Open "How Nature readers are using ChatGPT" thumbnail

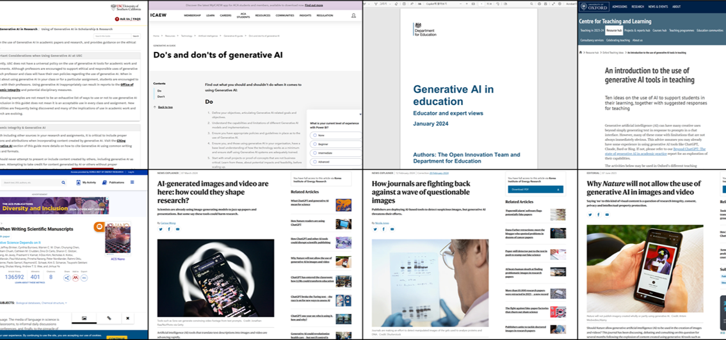pyautogui.click(x=343, y=224)
